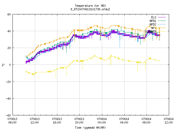
Task: Click the x-axis tick label 070614 00:00
Action: click(102, 121)
